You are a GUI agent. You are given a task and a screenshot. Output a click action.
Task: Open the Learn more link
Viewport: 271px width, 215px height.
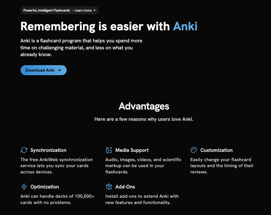tap(83, 10)
